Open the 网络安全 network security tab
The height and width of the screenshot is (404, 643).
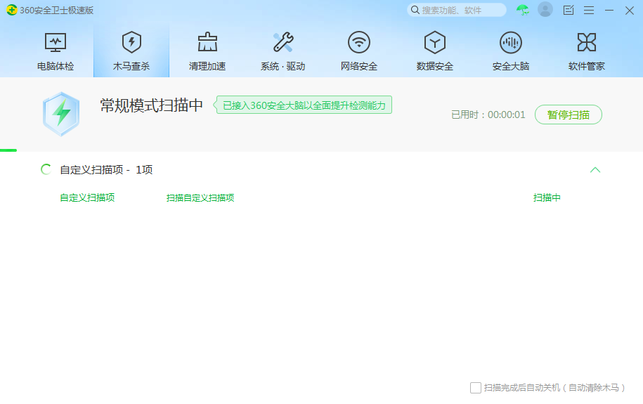pyautogui.click(x=359, y=51)
